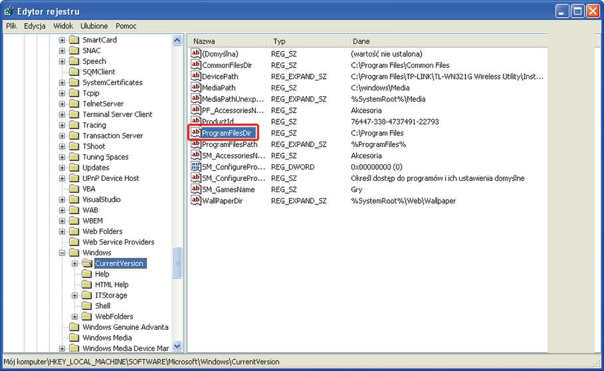Click the data cell 0x00000000 (0)
Image resolution: width=604 pixels, height=371 pixels.
pos(376,167)
